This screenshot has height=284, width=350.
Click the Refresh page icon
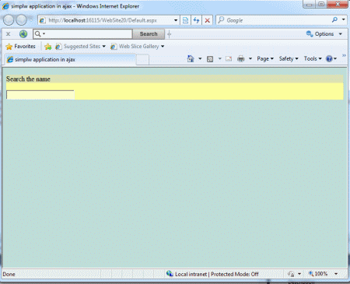point(196,20)
